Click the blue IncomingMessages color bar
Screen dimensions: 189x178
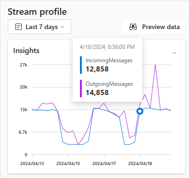pos(81,65)
